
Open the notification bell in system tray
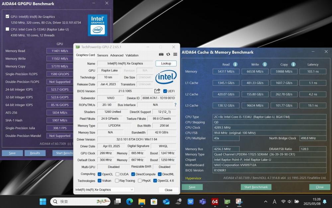(325, 202)
